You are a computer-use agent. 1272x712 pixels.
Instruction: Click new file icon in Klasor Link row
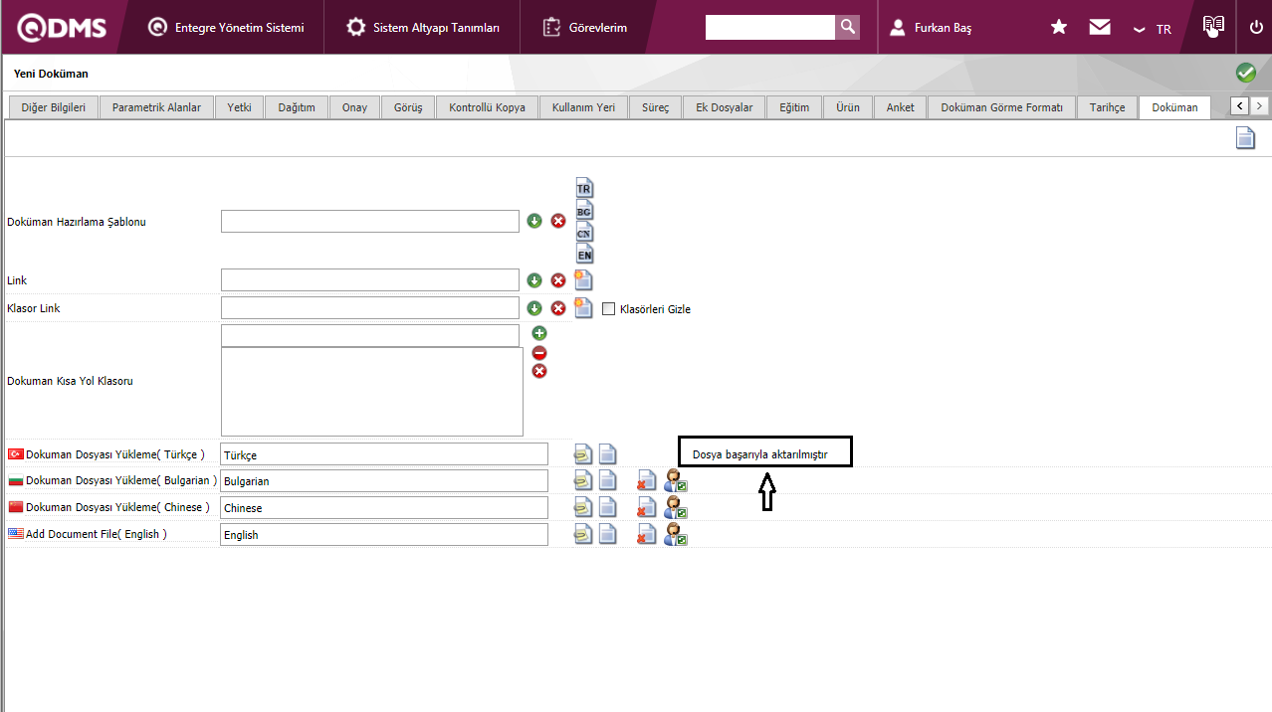583,308
